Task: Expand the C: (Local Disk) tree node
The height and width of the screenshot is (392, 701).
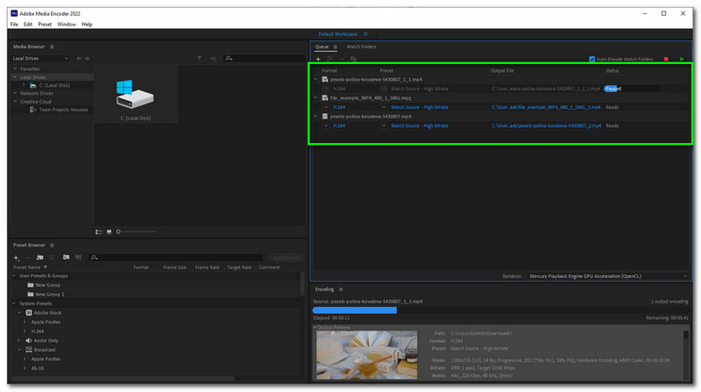Action: (x=24, y=85)
